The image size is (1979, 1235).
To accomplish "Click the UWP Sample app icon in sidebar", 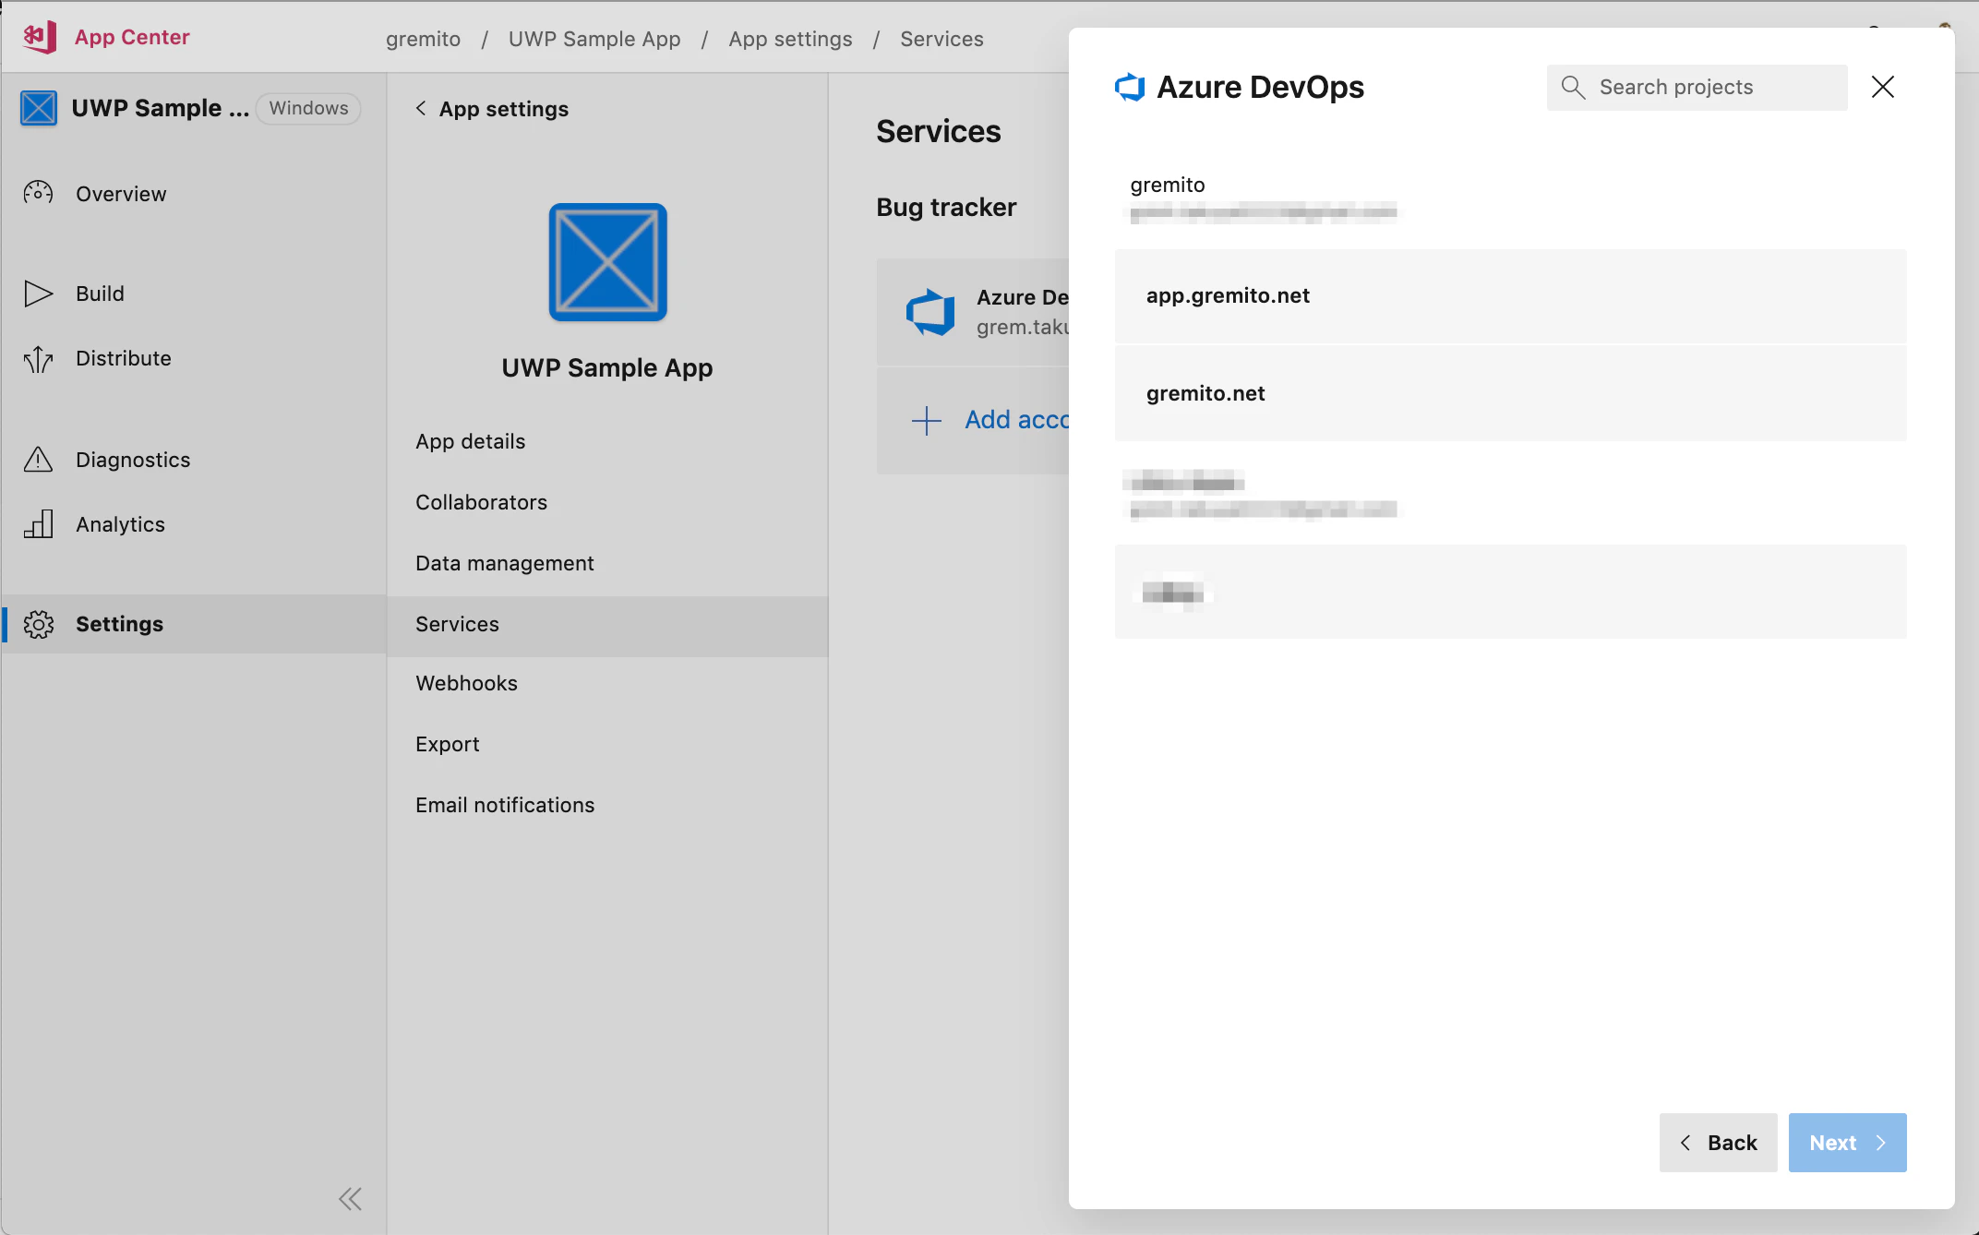I will click(x=39, y=108).
